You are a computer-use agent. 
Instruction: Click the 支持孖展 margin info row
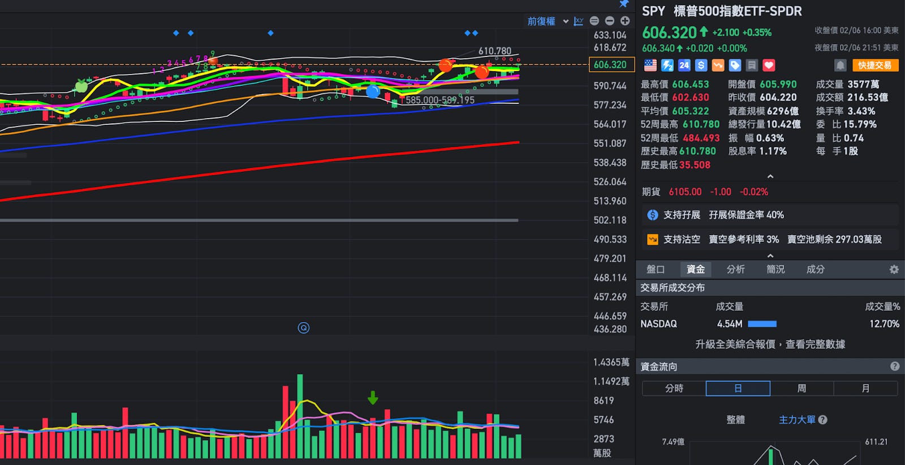770,215
